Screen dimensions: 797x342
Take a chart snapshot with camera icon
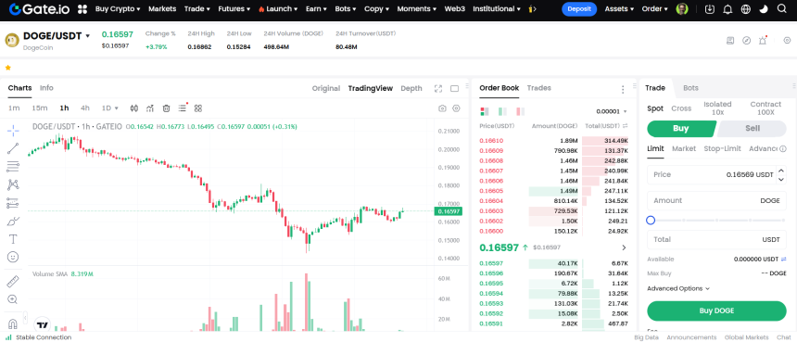tap(442, 108)
